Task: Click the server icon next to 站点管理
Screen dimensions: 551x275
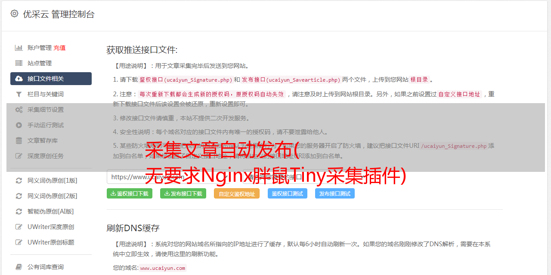Action: (x=19, y=63)
